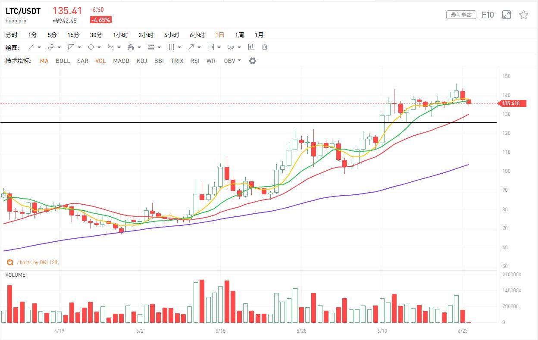Open the scatter pattern tool dropdown

(139, 47)
